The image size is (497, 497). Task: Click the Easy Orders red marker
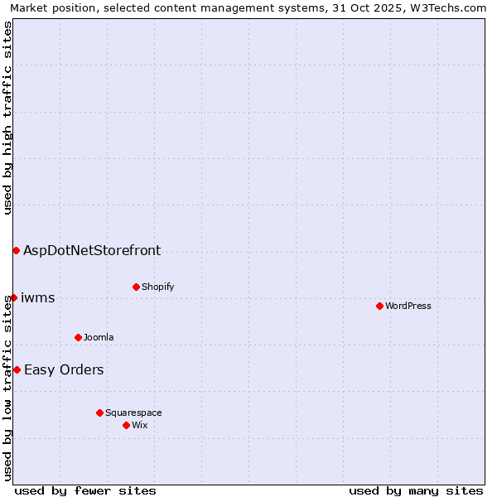point(17,369)
